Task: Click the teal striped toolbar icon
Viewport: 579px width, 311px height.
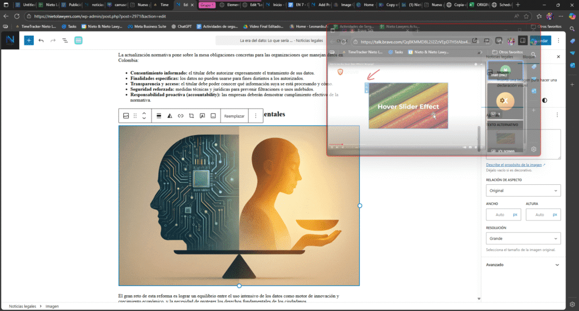Action: [x=78, y=41]
